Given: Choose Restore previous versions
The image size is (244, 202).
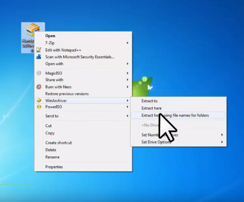Looking at the screenshot, I should coord(83,94).
